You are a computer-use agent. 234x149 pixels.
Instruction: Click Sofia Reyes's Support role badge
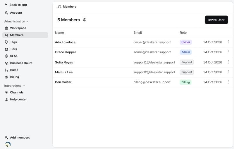(x=187, y=62)
